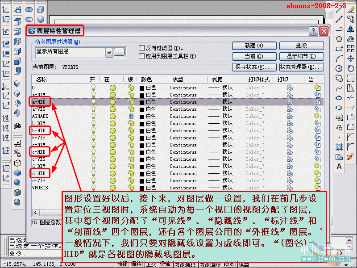Click the 颜色 column header
357x268 pixels.
click(146, 80)
